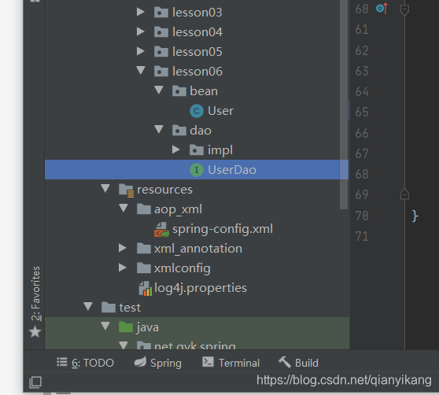Click the resources root folder icon
The width and height of the screenshot is (439, 395).
point(126,190)
